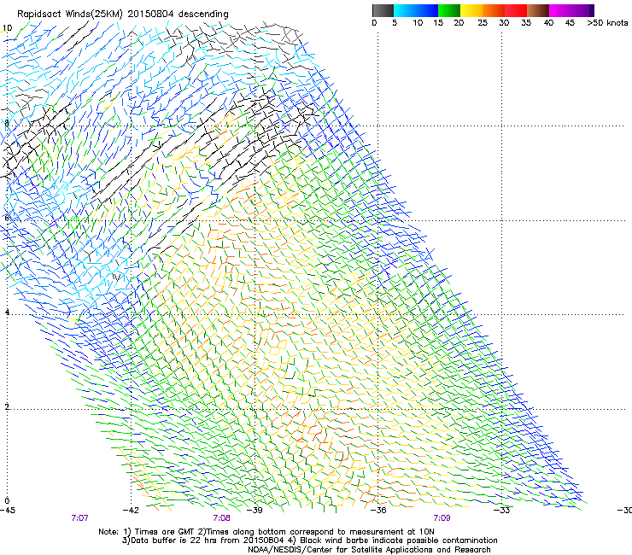Click the longitude axis label '-33'
The image size is (632, 555).
click(502, 511)
